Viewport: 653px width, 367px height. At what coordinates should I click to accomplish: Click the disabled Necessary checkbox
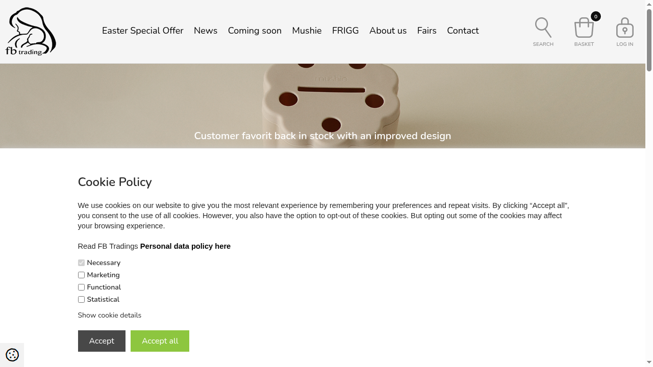click(81, 263)
